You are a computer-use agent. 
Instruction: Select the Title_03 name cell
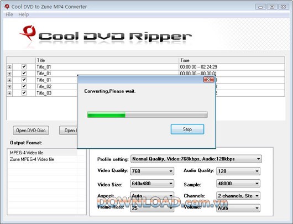click(x=56, y=93)
